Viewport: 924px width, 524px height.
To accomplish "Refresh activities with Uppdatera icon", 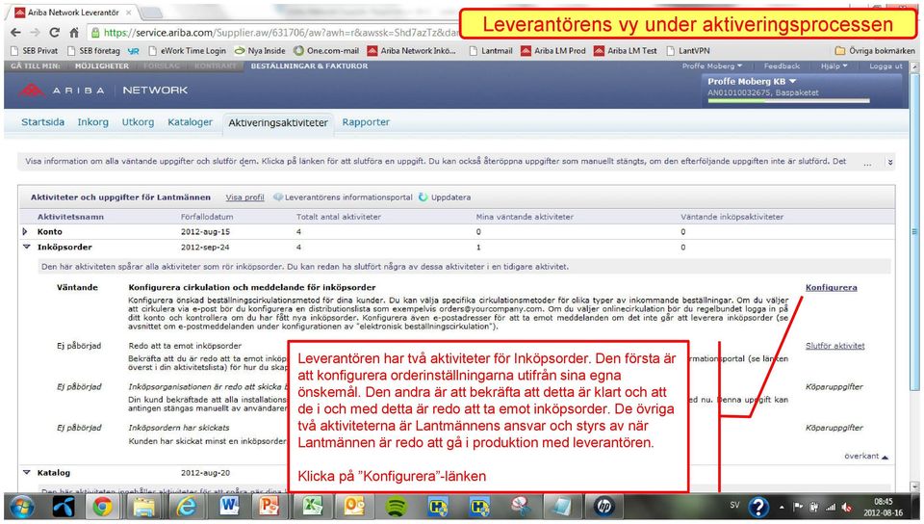I will [x=423, y=197].
